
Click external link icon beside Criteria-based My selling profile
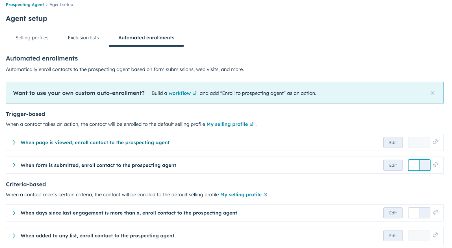point(265,194)
